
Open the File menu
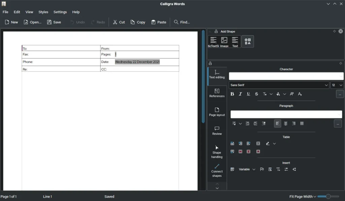[5, 12]
